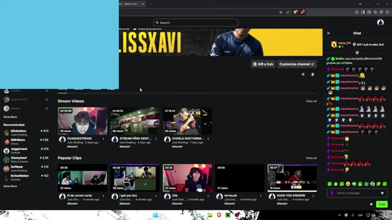Image resolution: width=392 pixels, height=220 pixels.
Task: Open GMHikaru recommended channel
Action: click(x=26, y=141)
